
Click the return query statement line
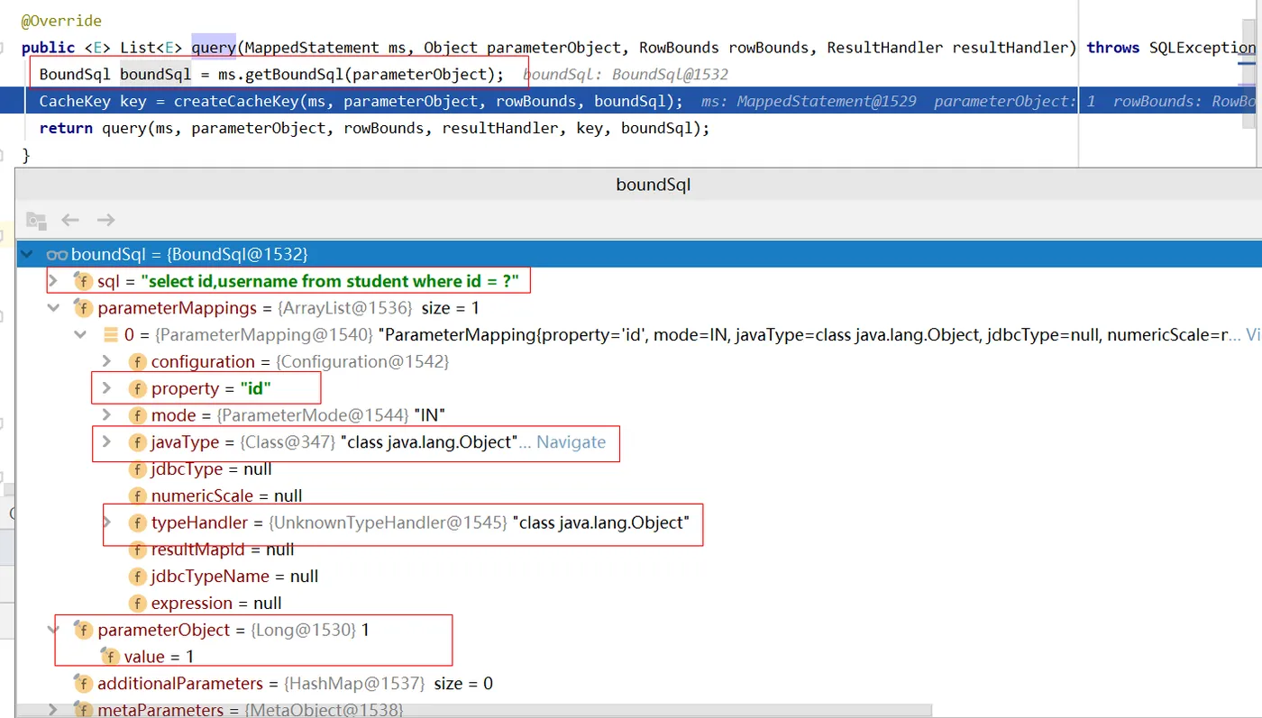tap(374, 128)
